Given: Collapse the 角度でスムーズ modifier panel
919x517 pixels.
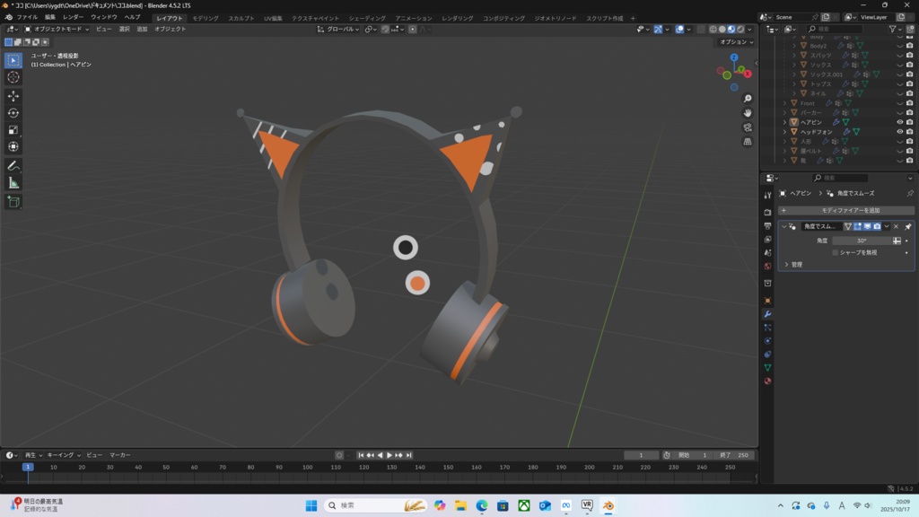Looking at the screenshot, I should [784, 226].
